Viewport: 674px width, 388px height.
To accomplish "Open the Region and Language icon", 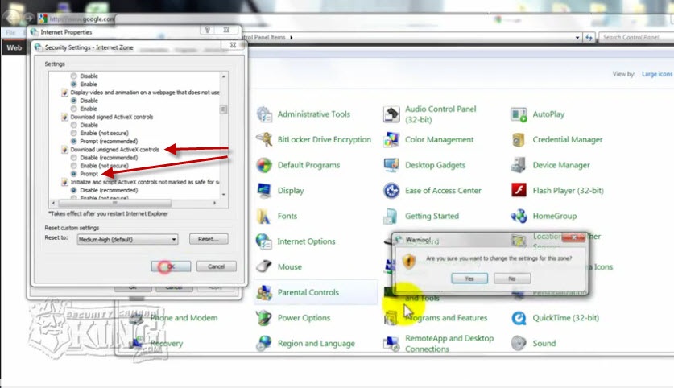I will (264, 343).
